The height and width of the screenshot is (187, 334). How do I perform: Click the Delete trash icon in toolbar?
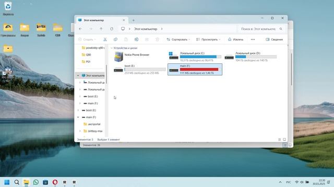pyautogui.click(x=157, y=39)
